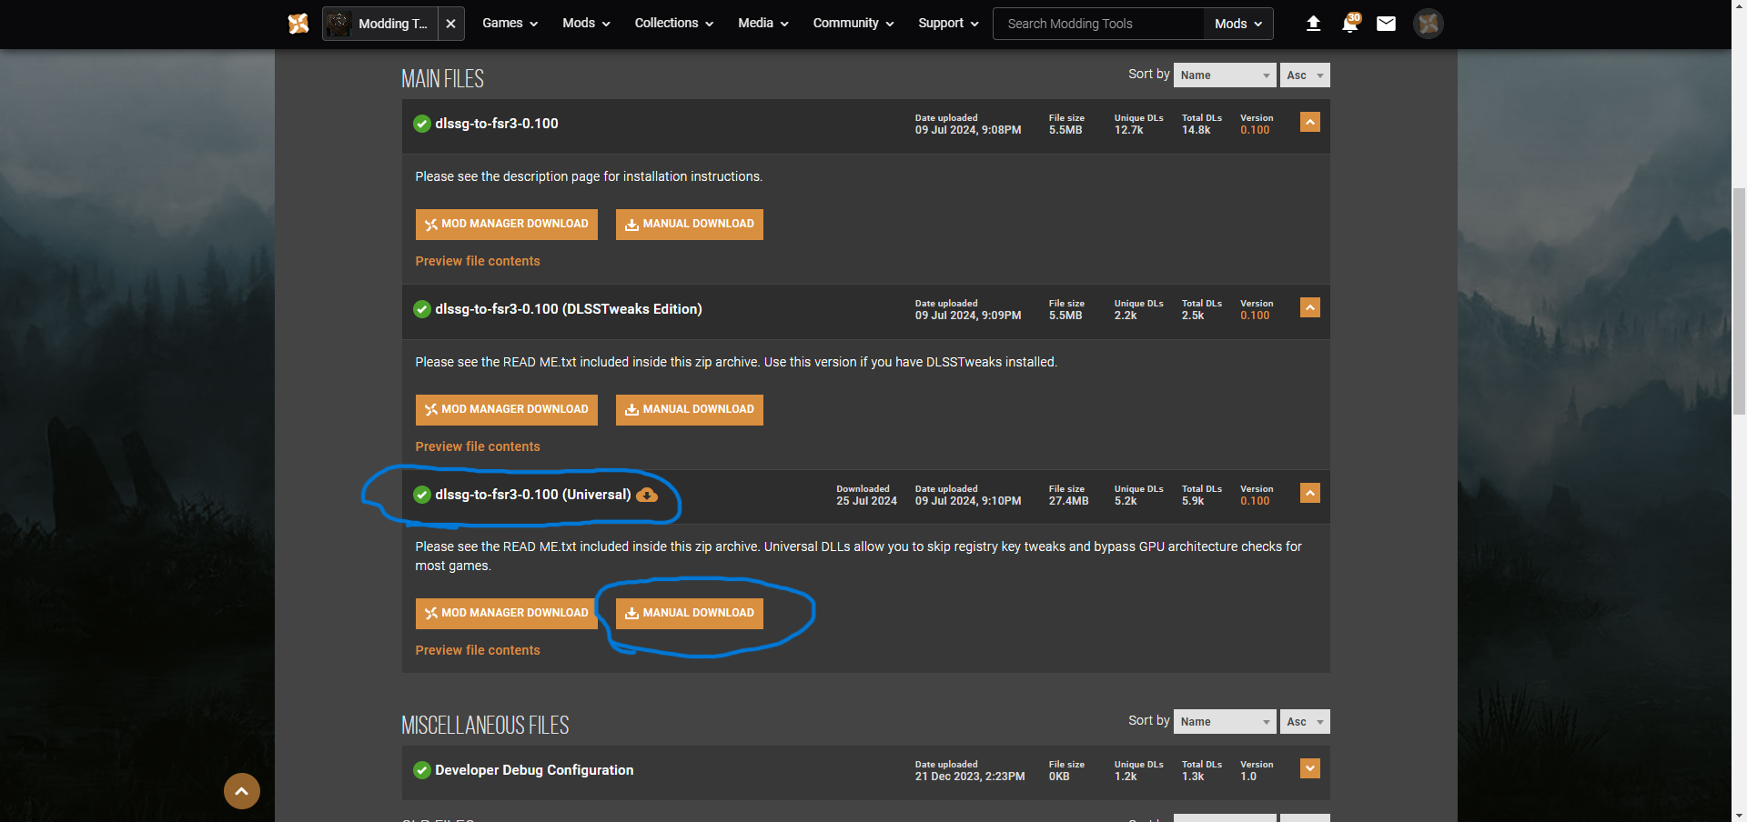
Task: Open the Media menu
Action: pos(762,24)
